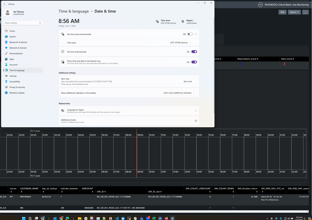Click the search magnifier in Find a setting
The image size is (312, 220).
point(40,23)
